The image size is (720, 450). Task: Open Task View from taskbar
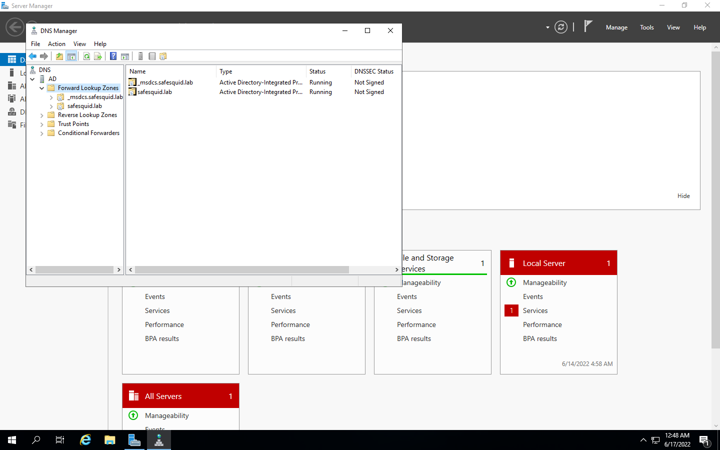[60, 440]
